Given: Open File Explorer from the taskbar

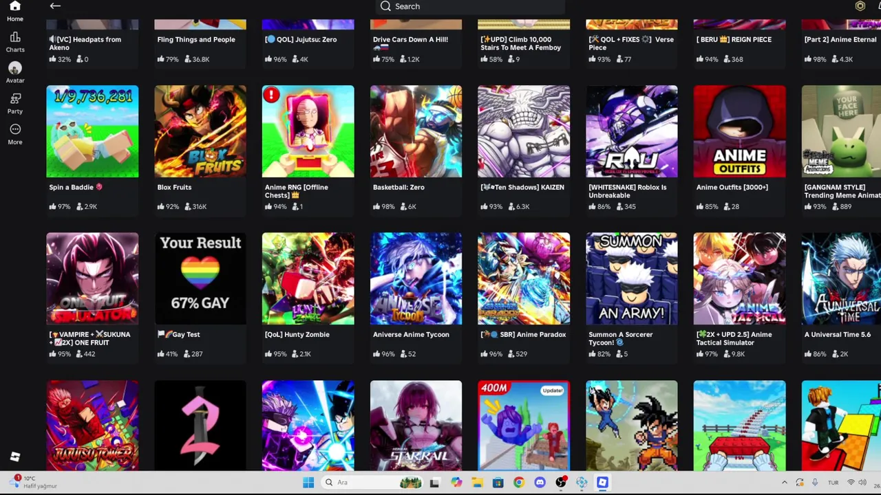Looking at the screenshot, I should point(476,483).
